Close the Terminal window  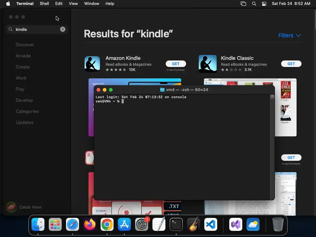point(98,90)
